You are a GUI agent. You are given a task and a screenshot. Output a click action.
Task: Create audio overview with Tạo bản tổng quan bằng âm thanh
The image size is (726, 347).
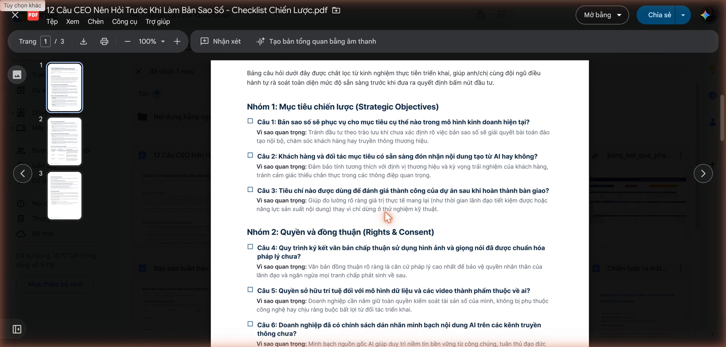point(316,42)
